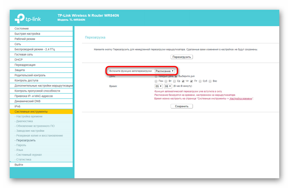This screenshot has height=188, width=289.
Task: Open the Сеть section
Action: [x=41, y=44]
